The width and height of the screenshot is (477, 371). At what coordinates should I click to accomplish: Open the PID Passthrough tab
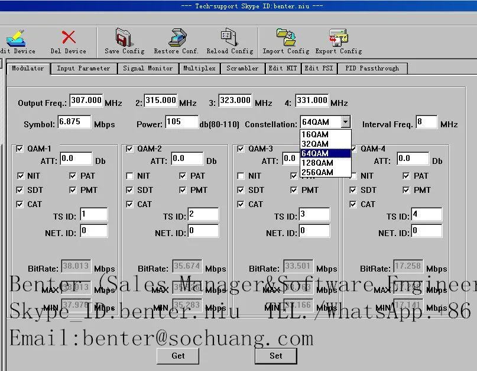372,68
